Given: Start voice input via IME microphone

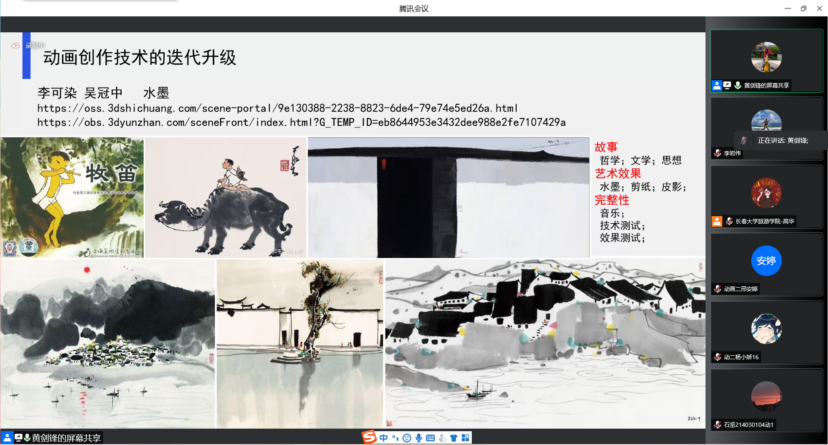Looking at the screenshot, I should click(x=418, y=438).
